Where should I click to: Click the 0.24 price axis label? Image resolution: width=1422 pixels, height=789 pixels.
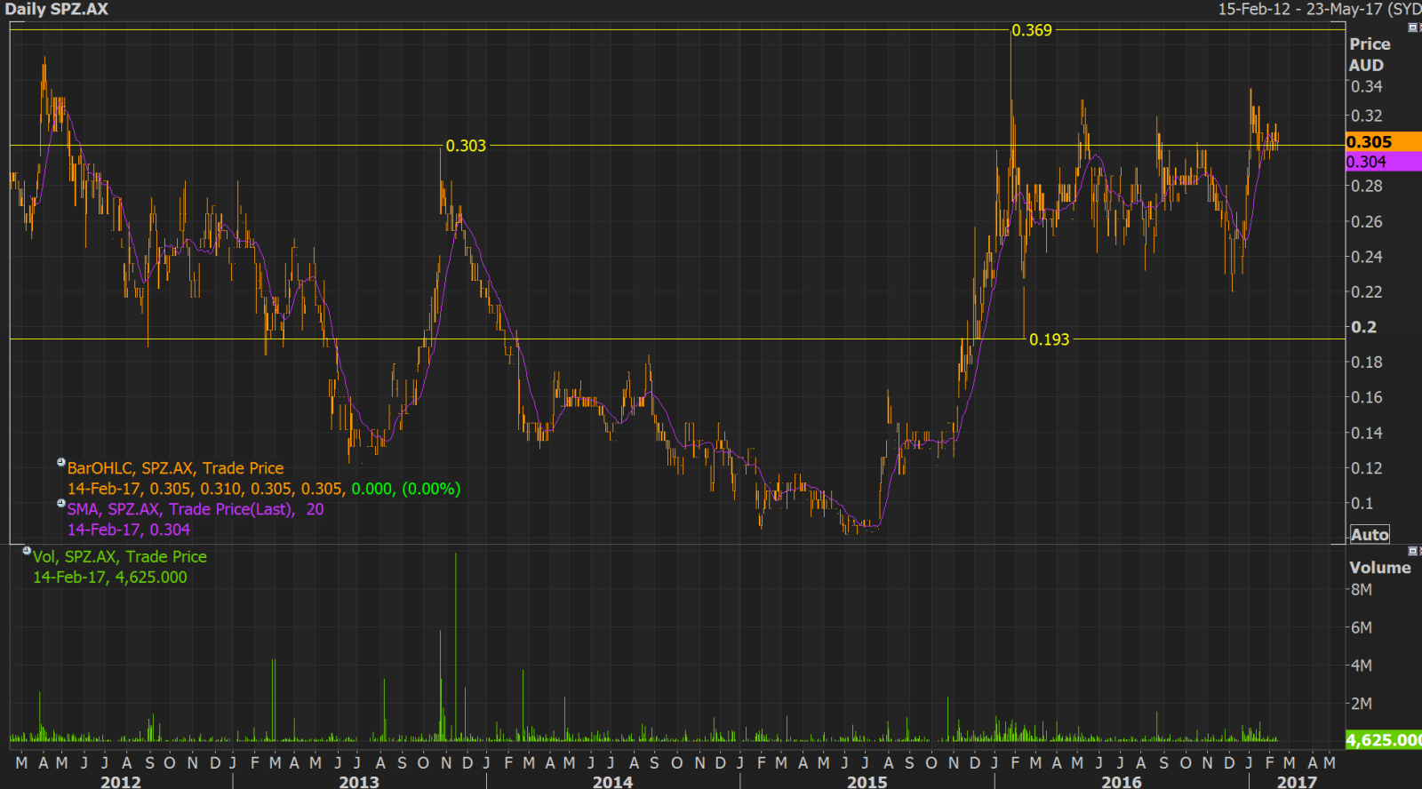click(x=1367, y=257)
